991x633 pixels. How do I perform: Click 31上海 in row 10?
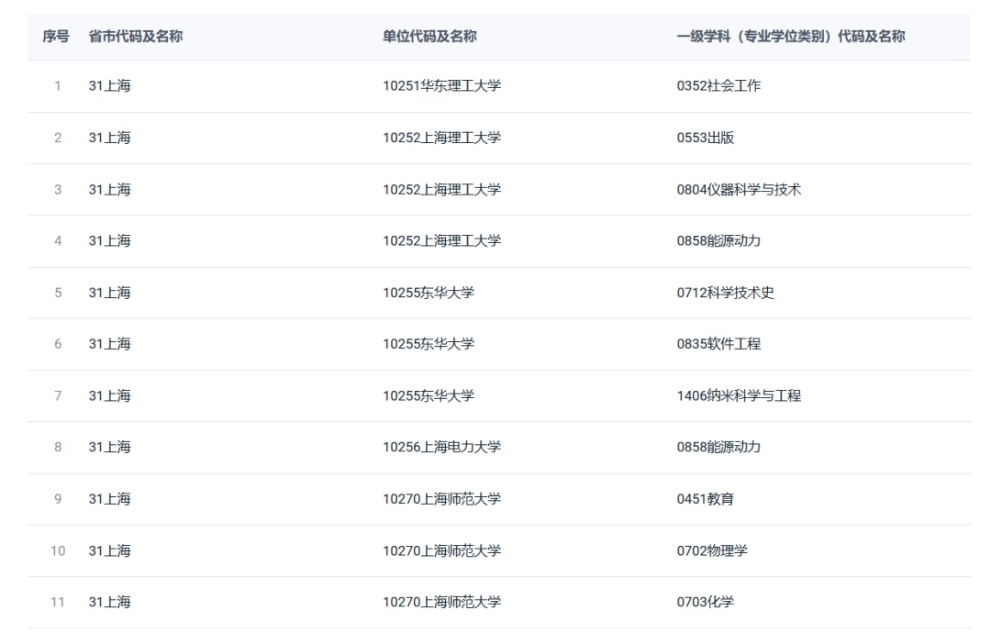(x=109, y=550)
